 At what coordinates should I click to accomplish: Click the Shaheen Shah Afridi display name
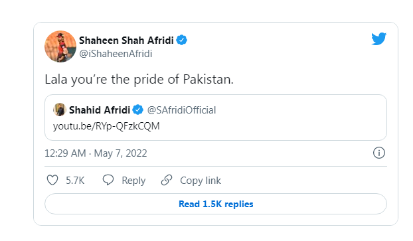click(126, 40)
